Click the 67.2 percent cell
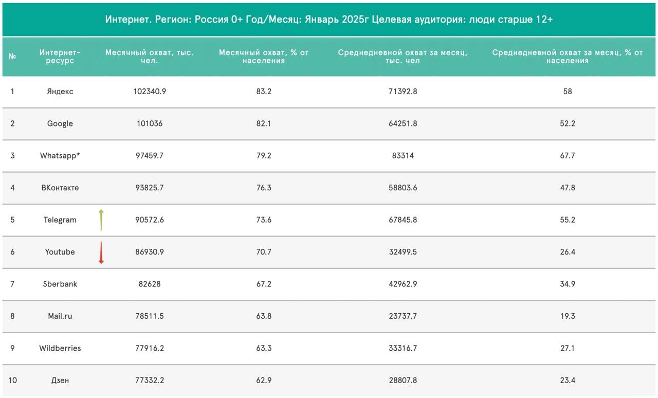This screenshot has width=658, height=398. point(264,284)
